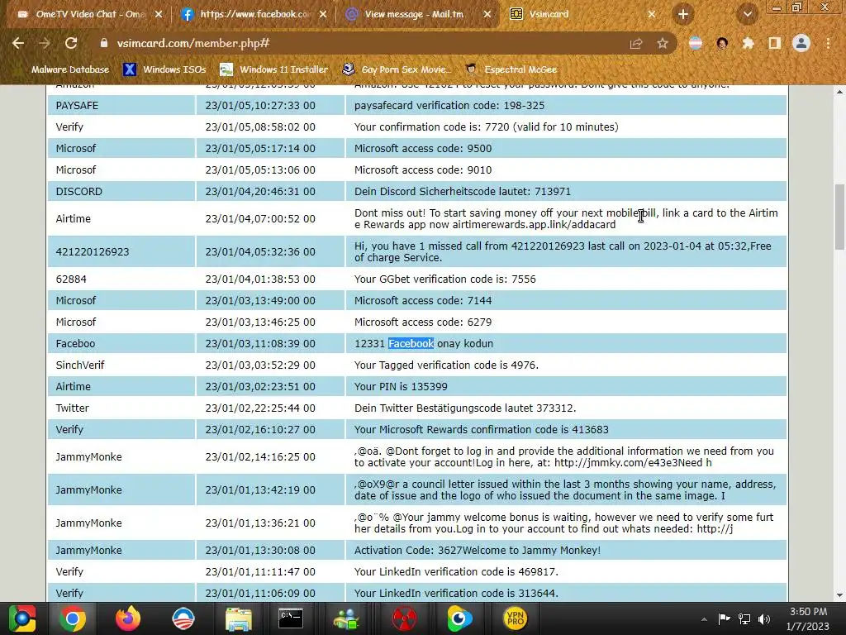This screenshot has height=635, width=846.
Task: Open Windows 11 Installer bookmark
Action: (274, 69)
